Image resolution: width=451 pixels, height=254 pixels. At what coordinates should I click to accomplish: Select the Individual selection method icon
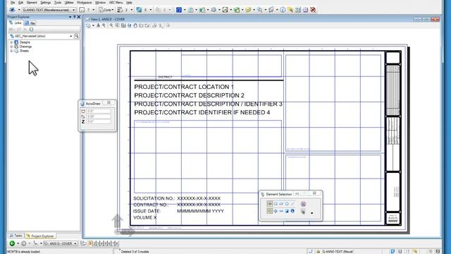pos(269,204)
